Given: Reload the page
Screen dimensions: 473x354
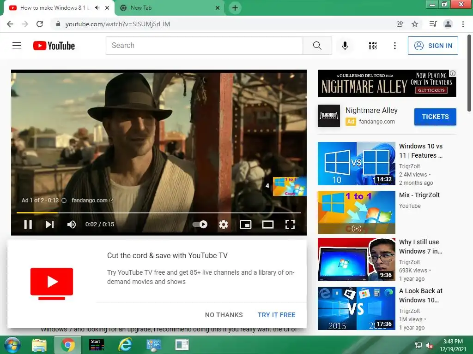Looking at the screenshot, I should [40, 24].
